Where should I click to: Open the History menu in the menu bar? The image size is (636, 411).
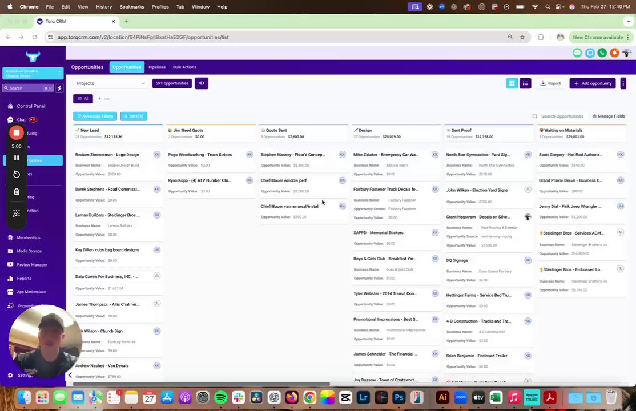coord(104,6)
